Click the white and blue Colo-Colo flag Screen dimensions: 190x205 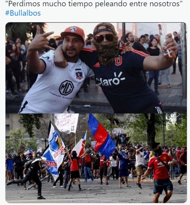click(x=55, y=150)
